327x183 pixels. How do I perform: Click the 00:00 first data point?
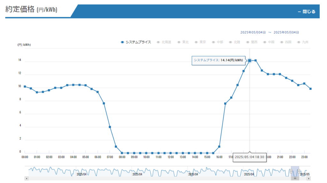pos(25,87)
